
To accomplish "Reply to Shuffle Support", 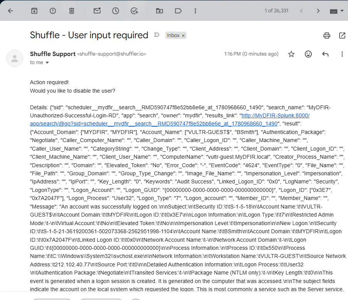I will coord(325,54).
